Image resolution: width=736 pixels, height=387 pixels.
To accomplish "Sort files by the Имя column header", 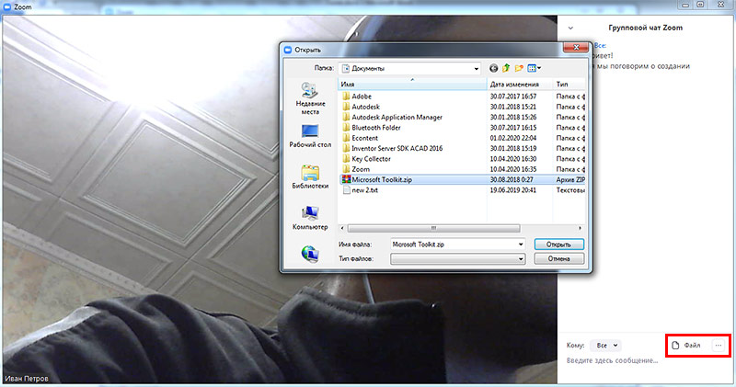I will (x=411, y=84).
